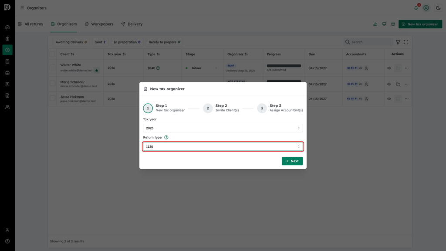This screenshot has height=251, width=446.
Task: Click Marie Schrader's progress bar
Action: pos(284,81)
